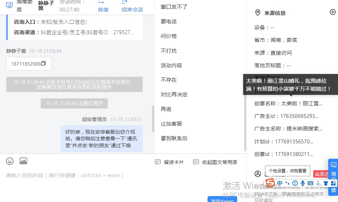Select quick reply 不打扰

[168, 51]
